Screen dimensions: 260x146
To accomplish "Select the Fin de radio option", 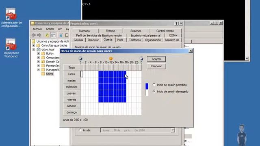I will point(80,130).
